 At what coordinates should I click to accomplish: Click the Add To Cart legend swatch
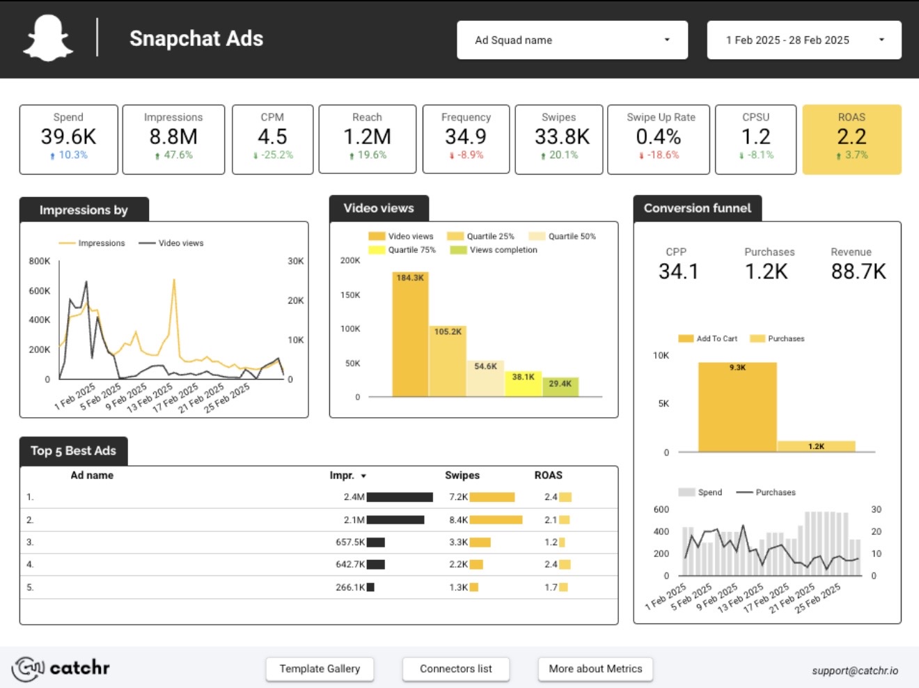tap(686, 339)
